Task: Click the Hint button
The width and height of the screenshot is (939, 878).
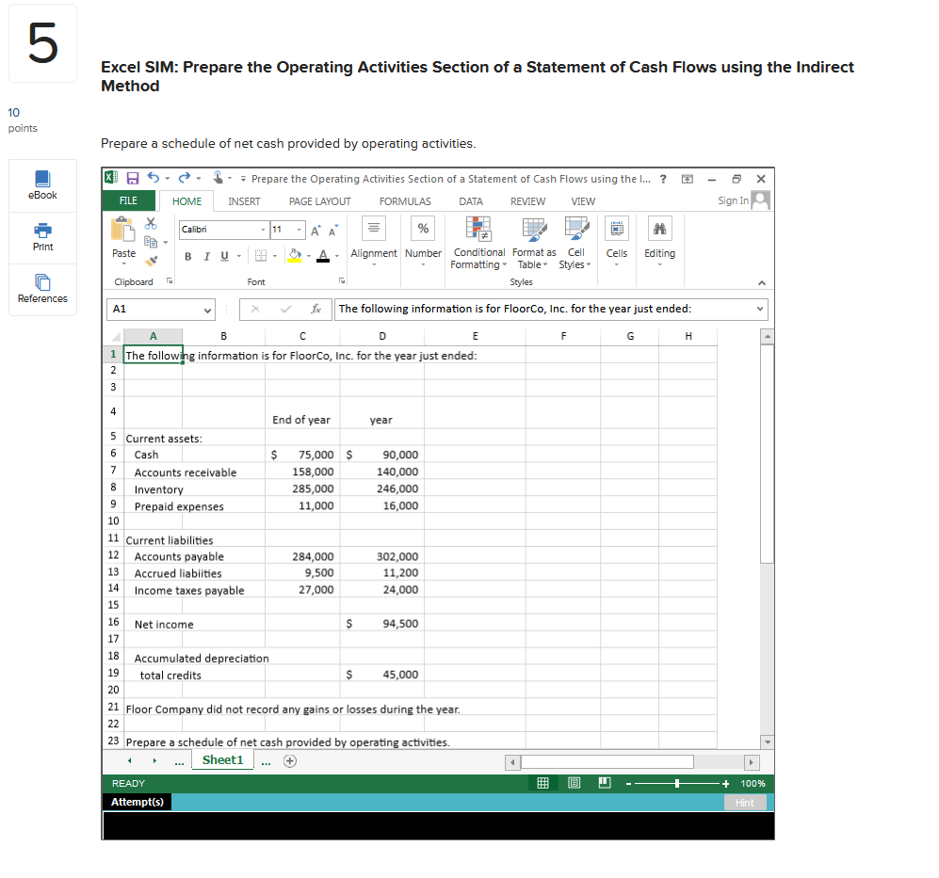Action: click(x=744, y=802)
